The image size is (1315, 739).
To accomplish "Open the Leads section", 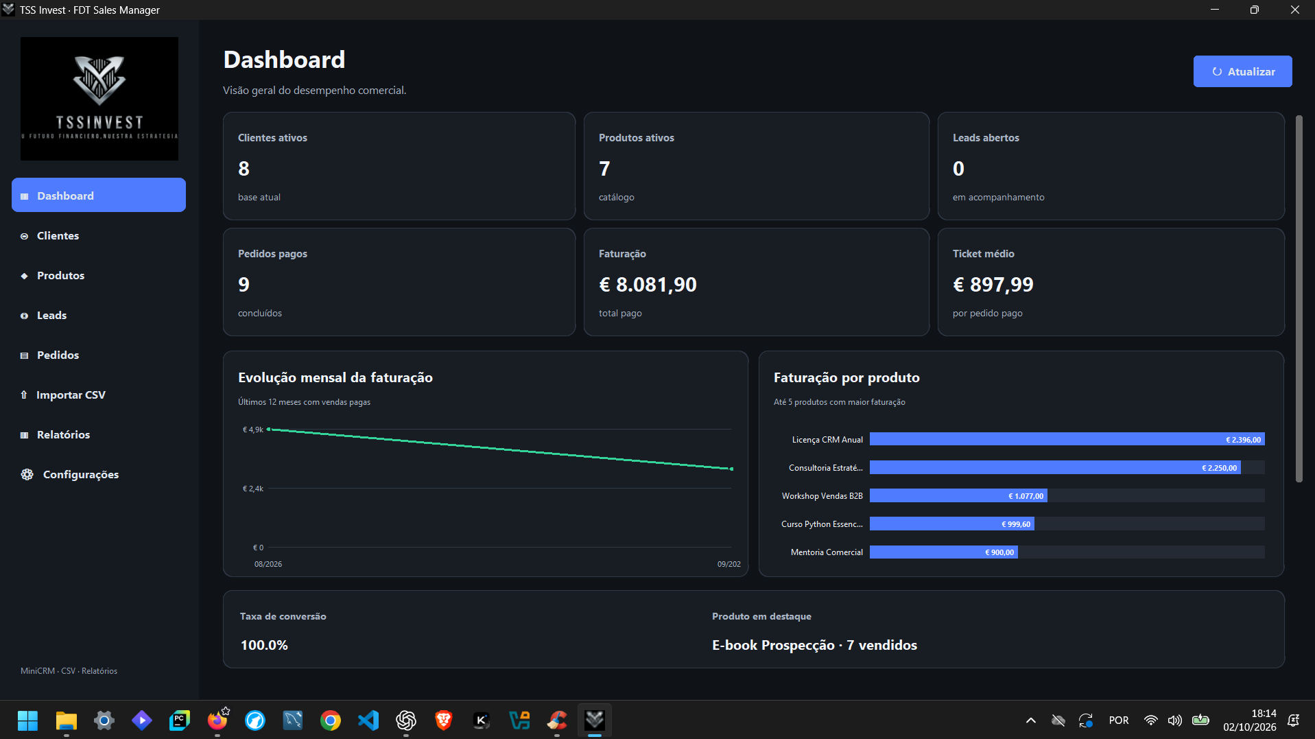I will coord(99,315).
